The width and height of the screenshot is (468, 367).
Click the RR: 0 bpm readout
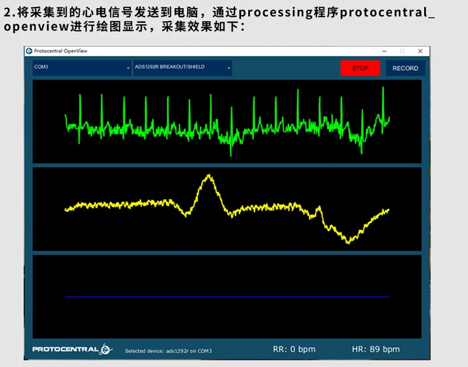[294, 349]
